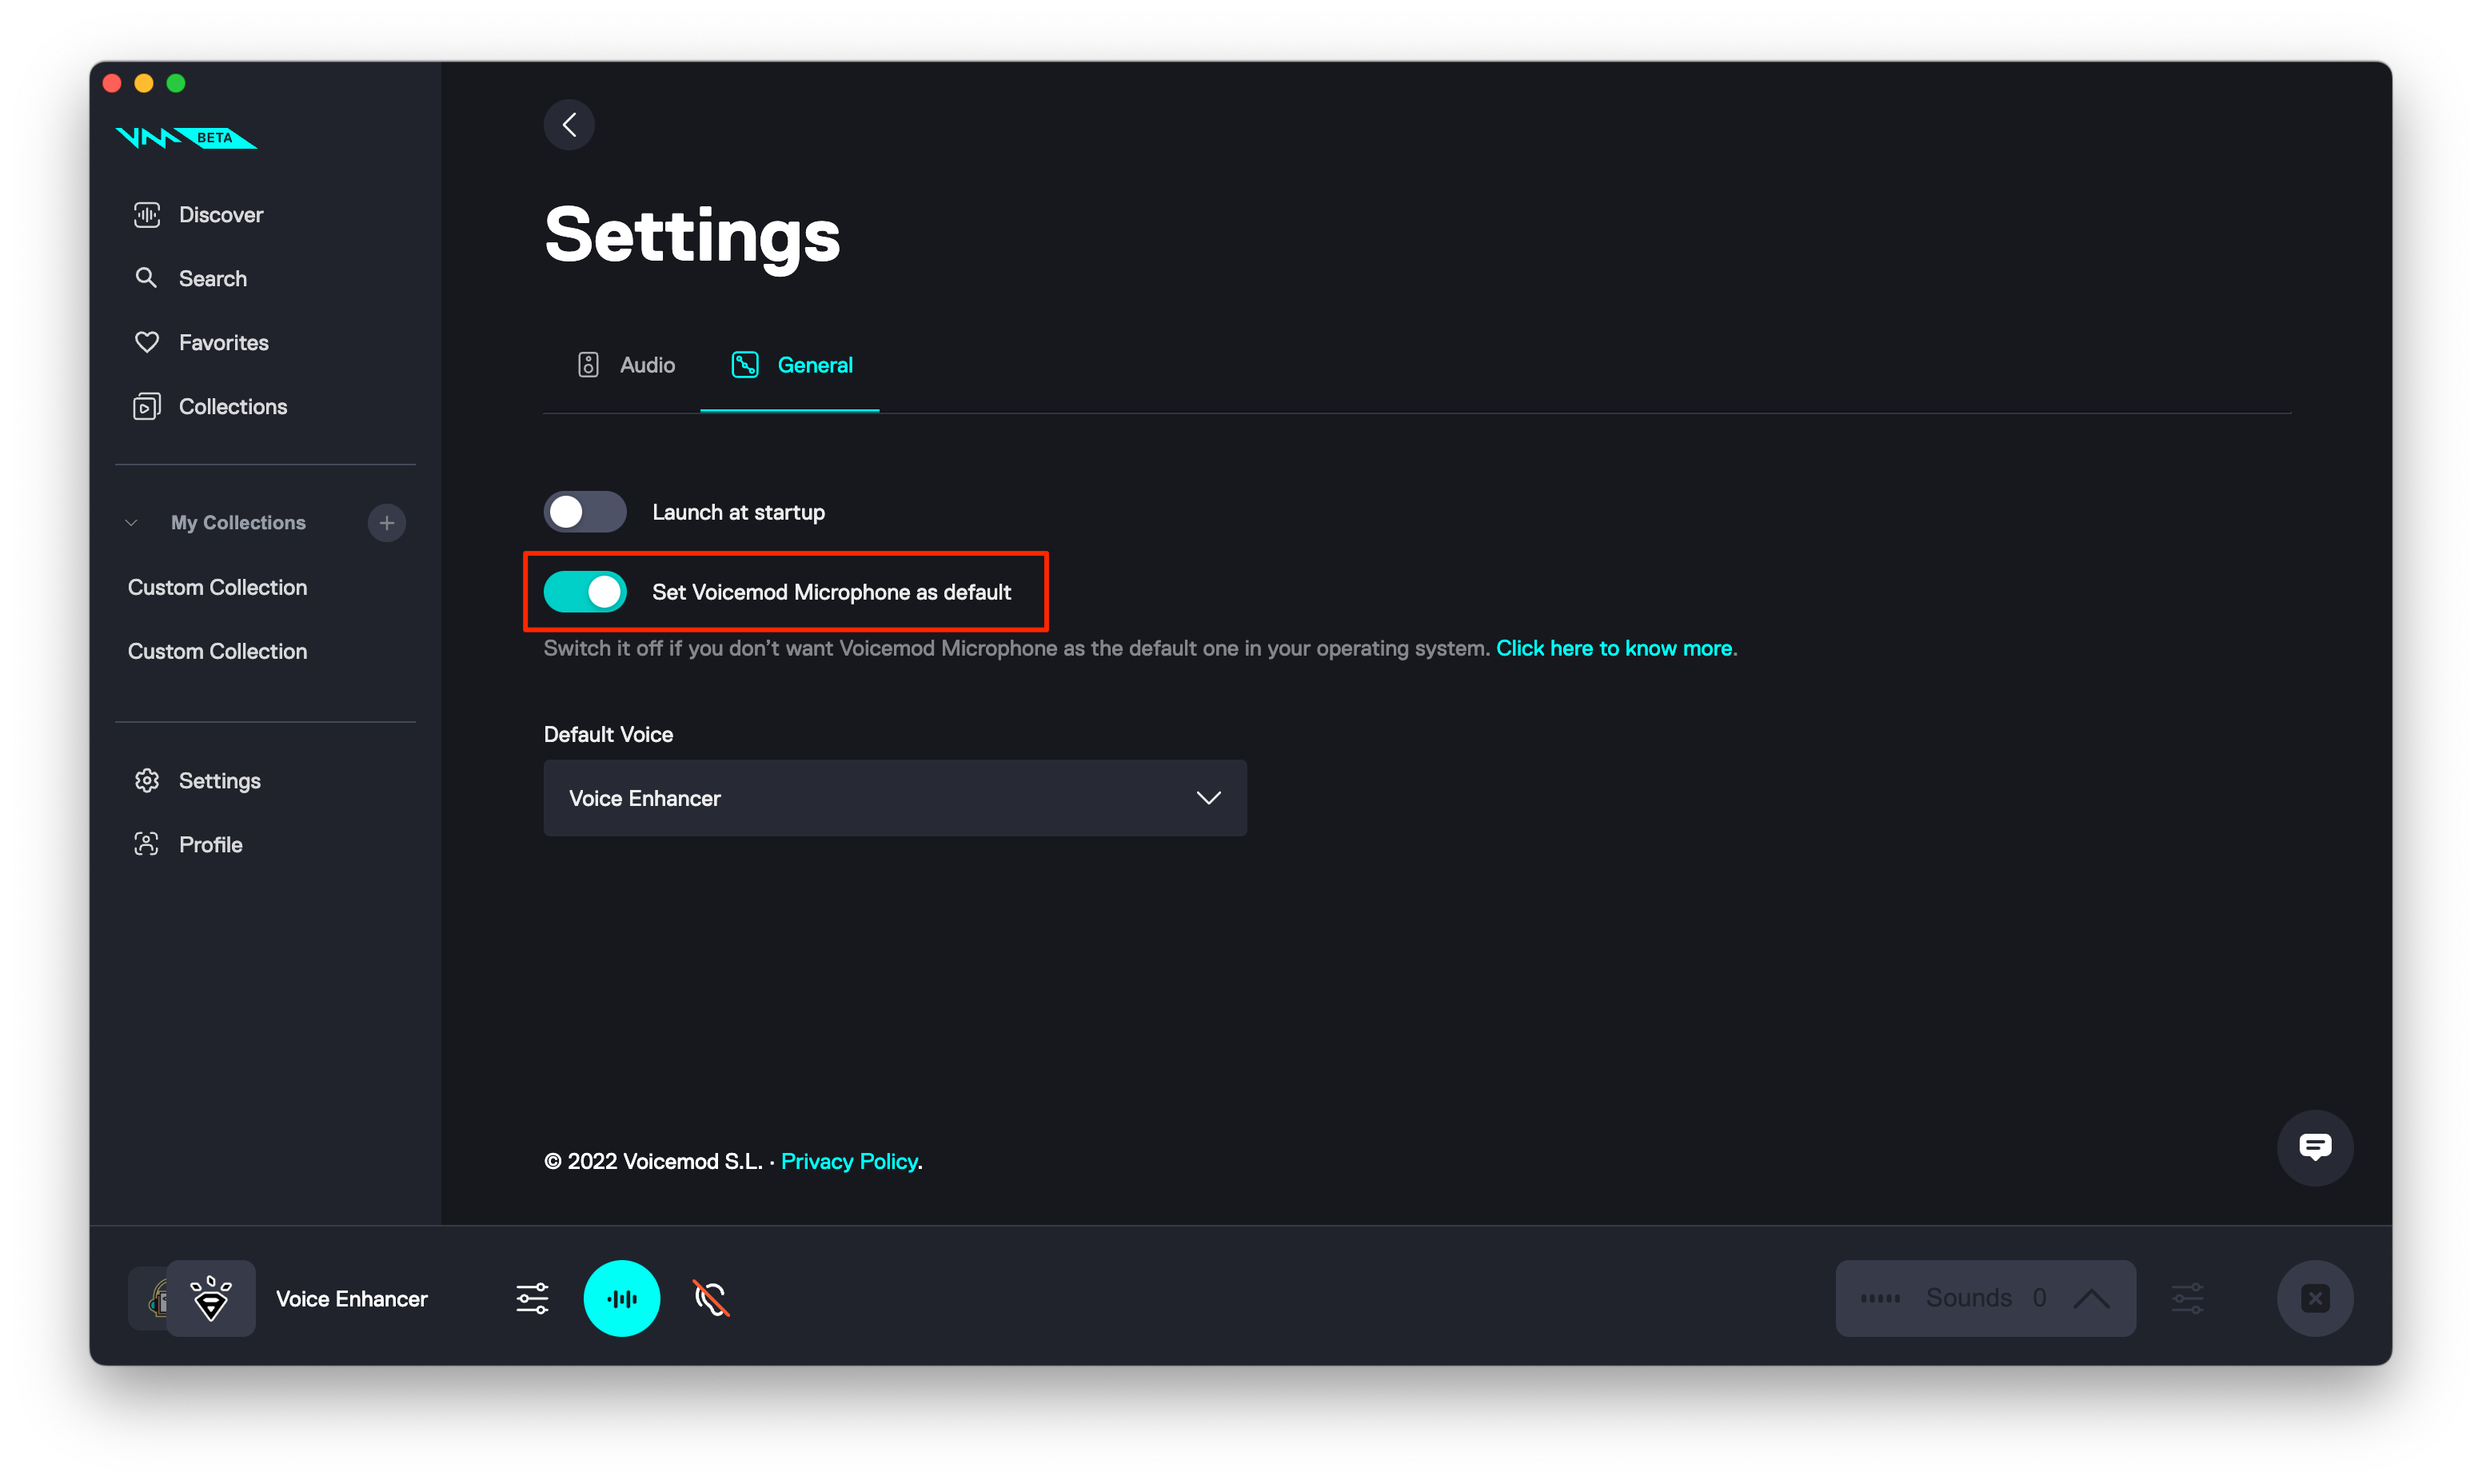Enable Launch at startup toggle
2482x1484 pixels.
point(585,512)
